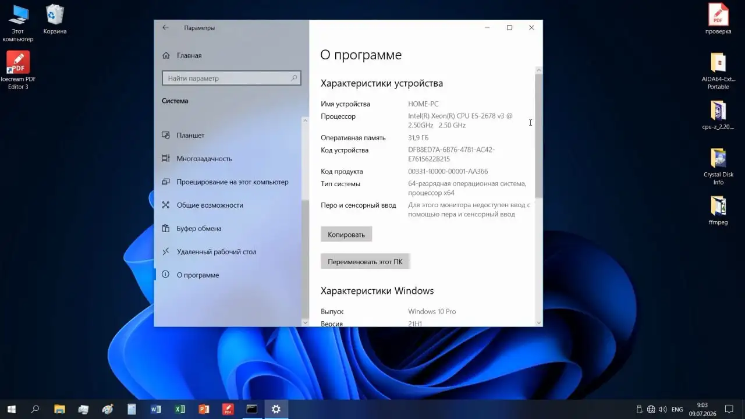Click the sidebar scroll down arrow
Viewport: 745px width, 419px height.
pyautogui.click(x=305, y=322)
